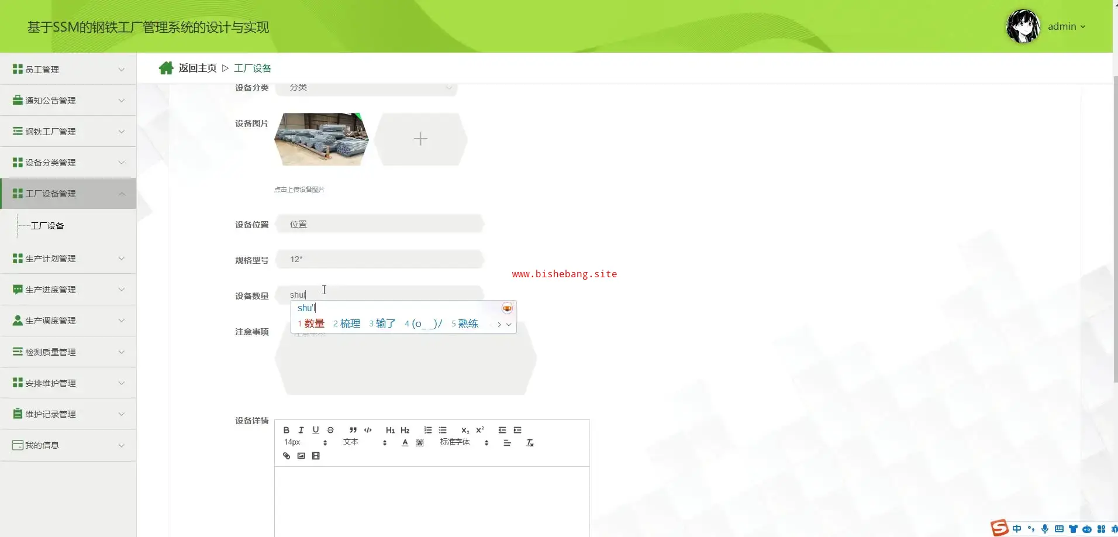The image size is (1118, 537).
Task: Click the 设备位置 input field
Action: click(x=379, y=224)
